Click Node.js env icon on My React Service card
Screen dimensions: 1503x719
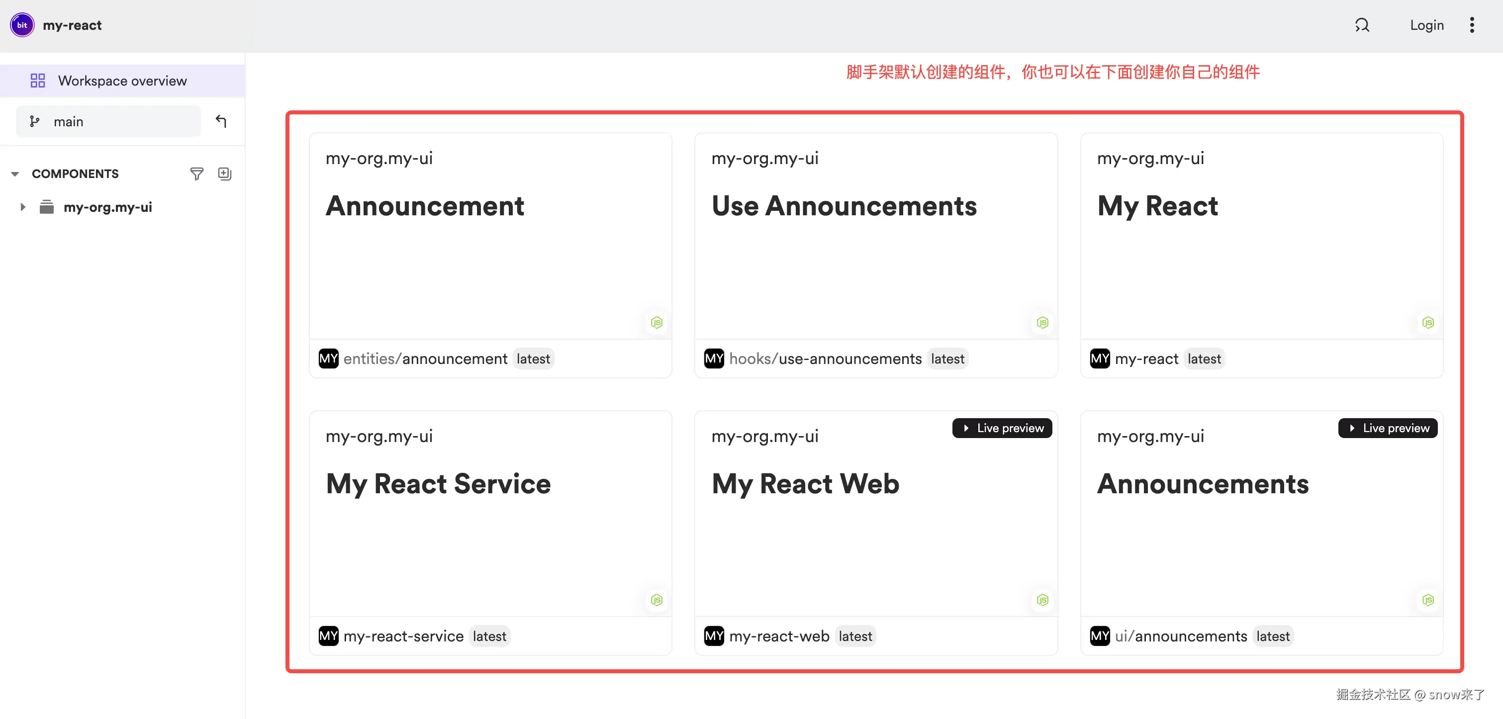point(657,600)
